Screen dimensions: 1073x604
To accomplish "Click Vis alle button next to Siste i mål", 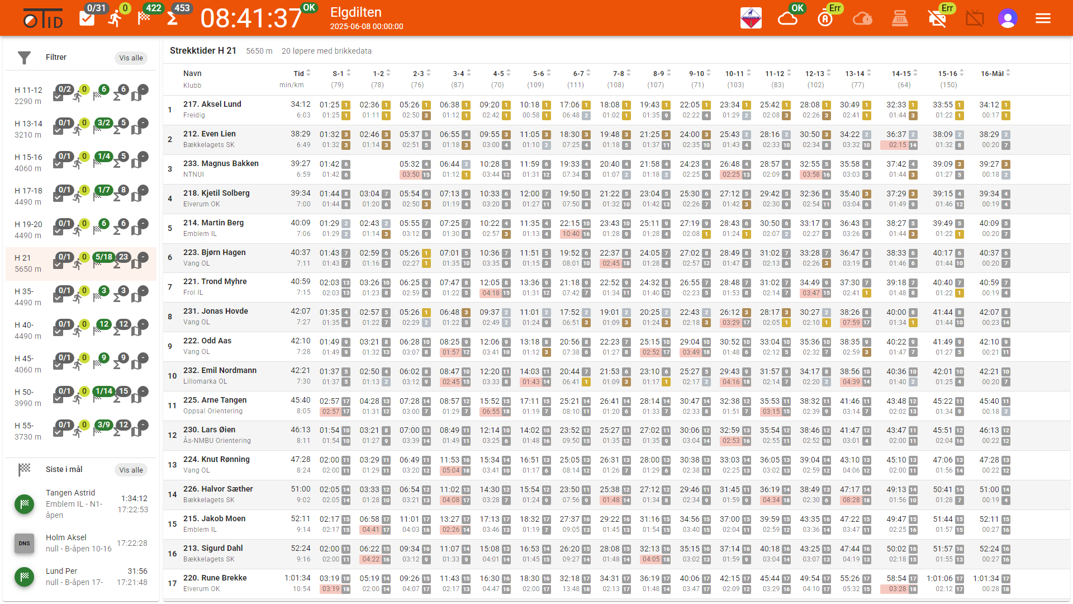I will (x=131, y=470).
